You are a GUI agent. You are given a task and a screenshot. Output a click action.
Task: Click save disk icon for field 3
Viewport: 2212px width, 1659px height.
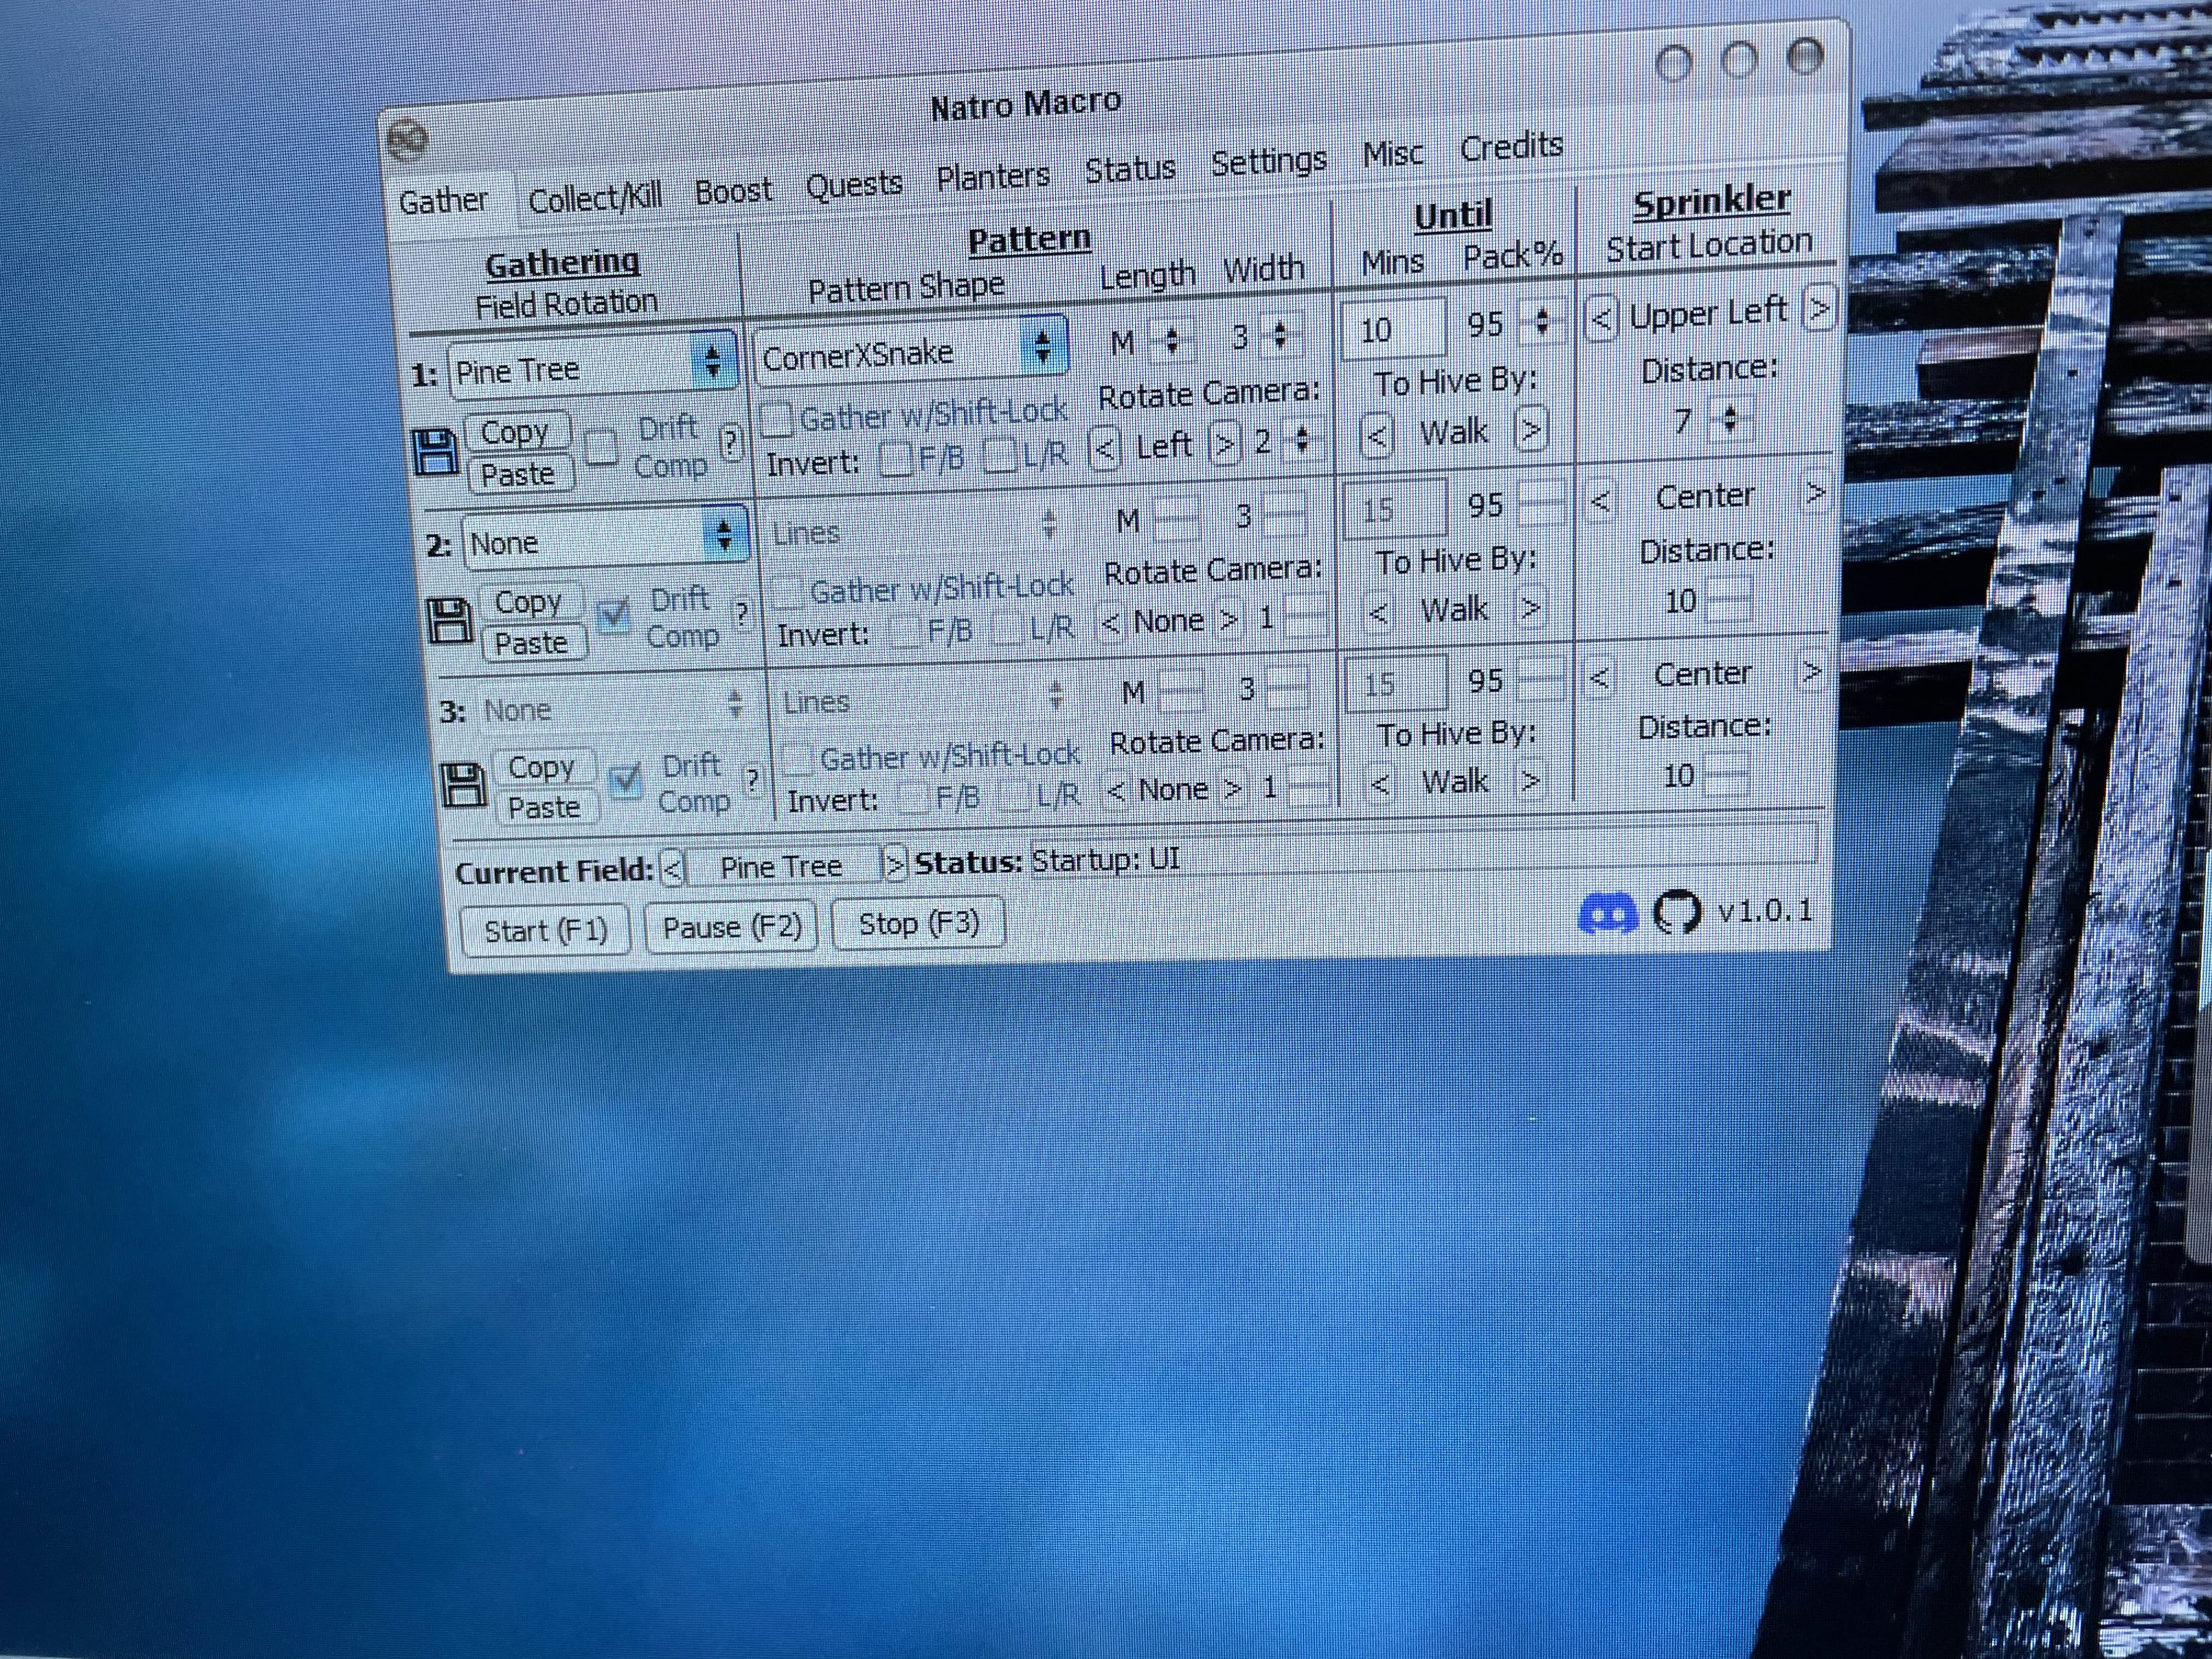pyautogui.click(x=463, y=784)
